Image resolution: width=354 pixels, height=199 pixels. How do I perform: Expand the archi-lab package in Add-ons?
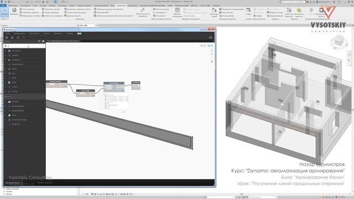click(15, 102)
